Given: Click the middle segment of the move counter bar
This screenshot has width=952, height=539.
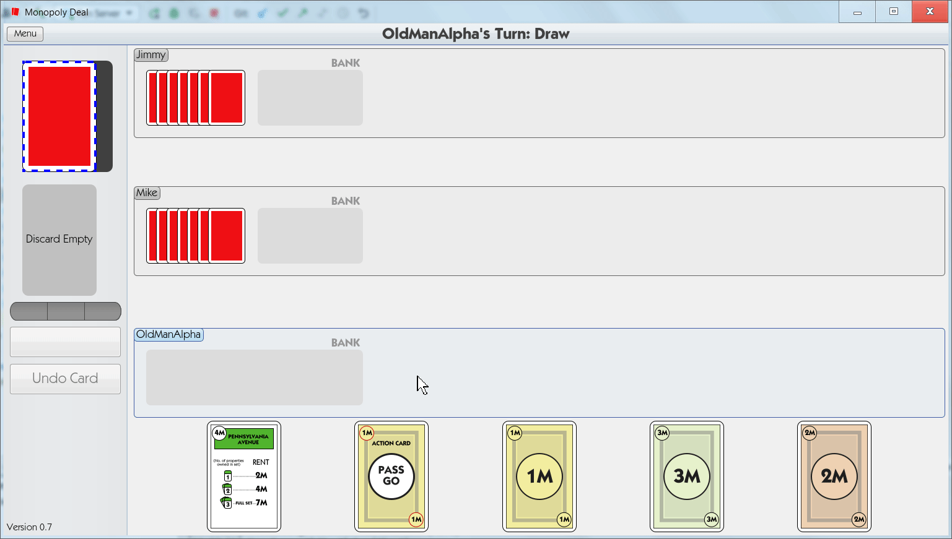Looking at the screenshot, I should [x=66, y=311].
